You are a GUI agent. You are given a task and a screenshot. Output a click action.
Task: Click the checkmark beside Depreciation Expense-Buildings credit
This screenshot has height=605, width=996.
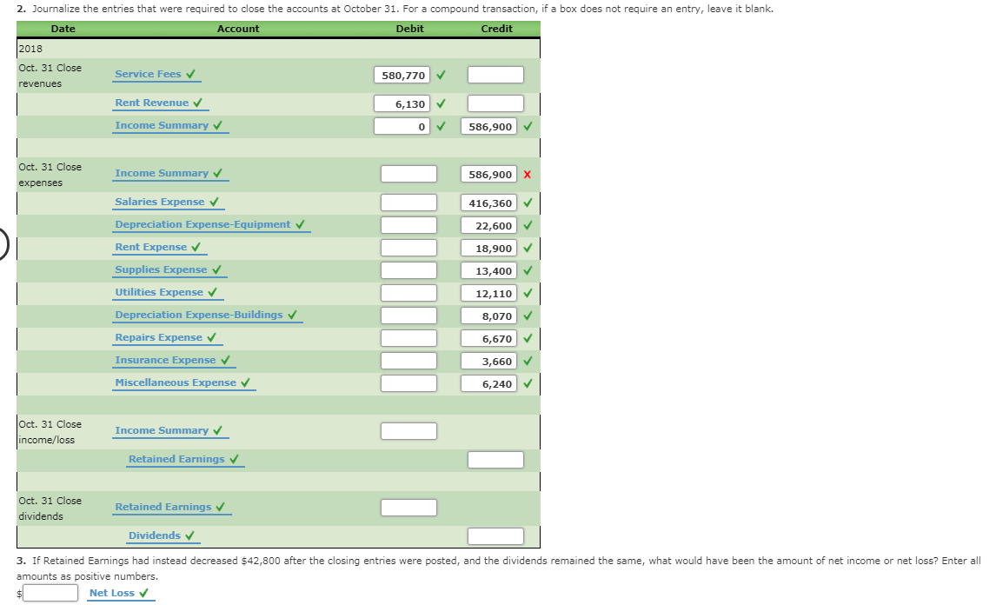[529, 316]
